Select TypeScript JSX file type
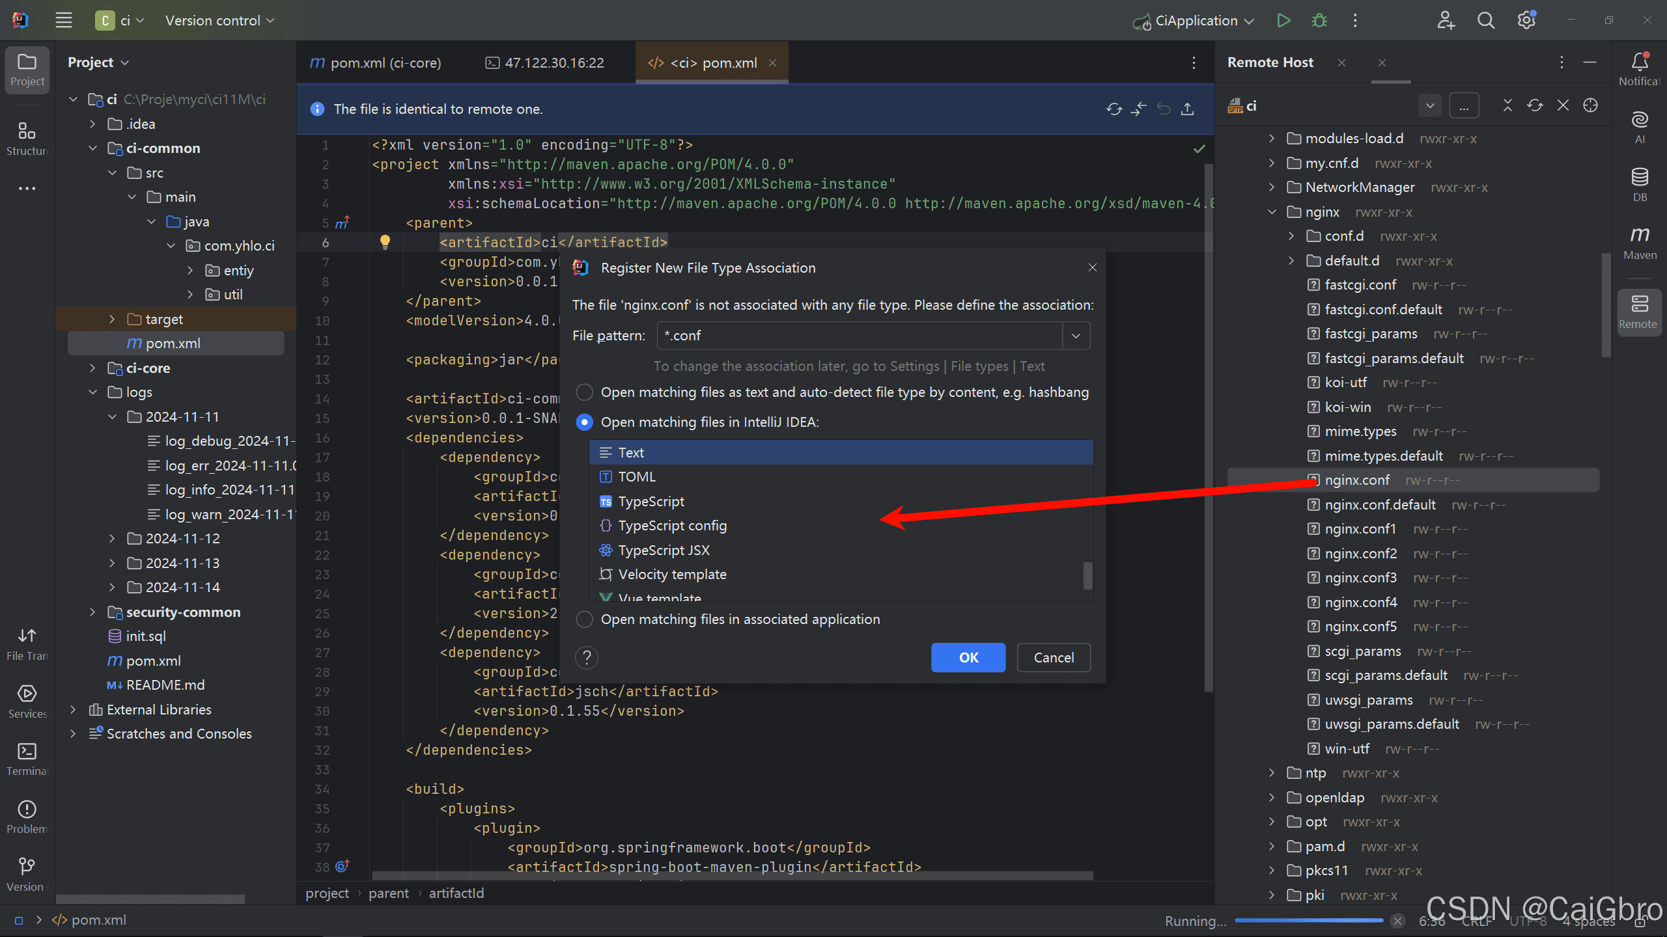 point(841,550)
